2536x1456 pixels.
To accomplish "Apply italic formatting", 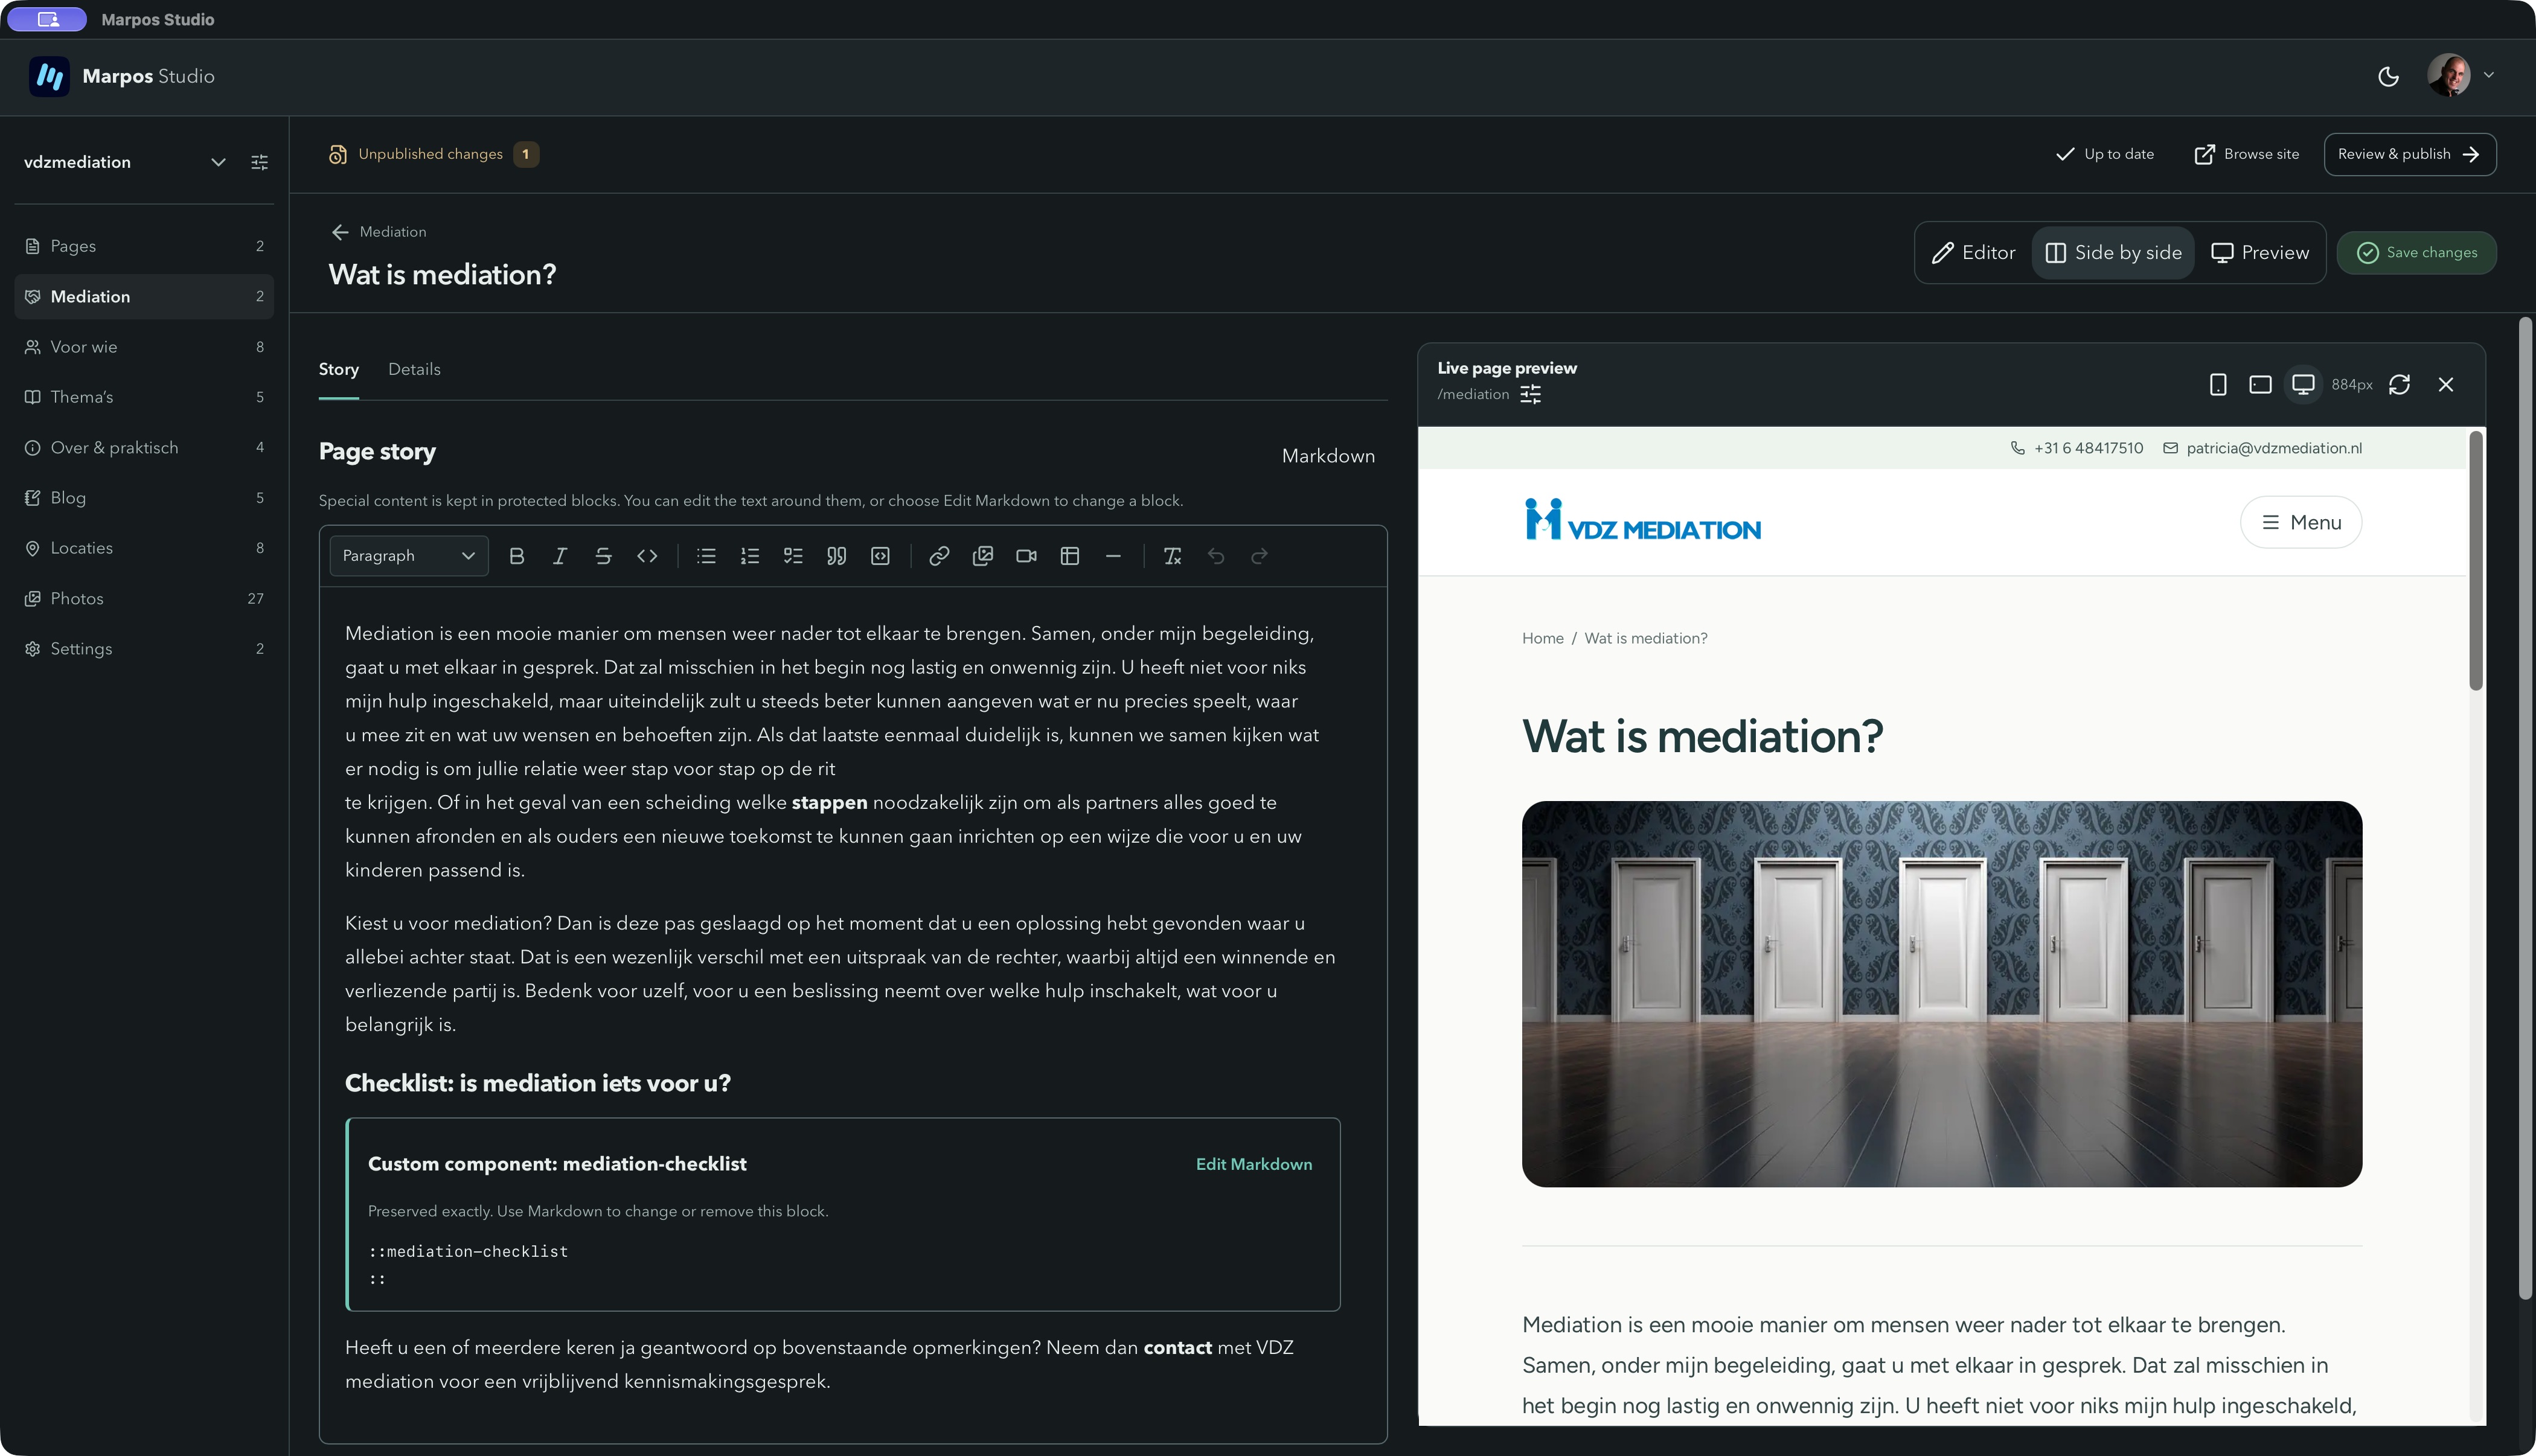I will coord(560,556).
